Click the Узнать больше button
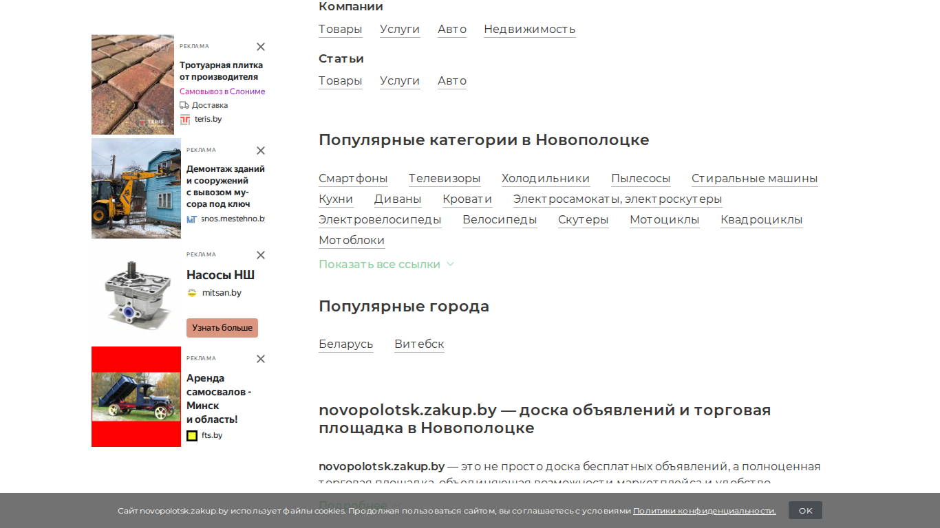The height and width of the screenshot is (528, 940). 222,328
